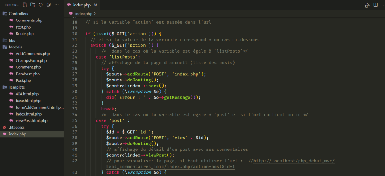This screenshot has width=385, height=176.
Task: Click line number 20 in the gutter
Action: [74, 34]
